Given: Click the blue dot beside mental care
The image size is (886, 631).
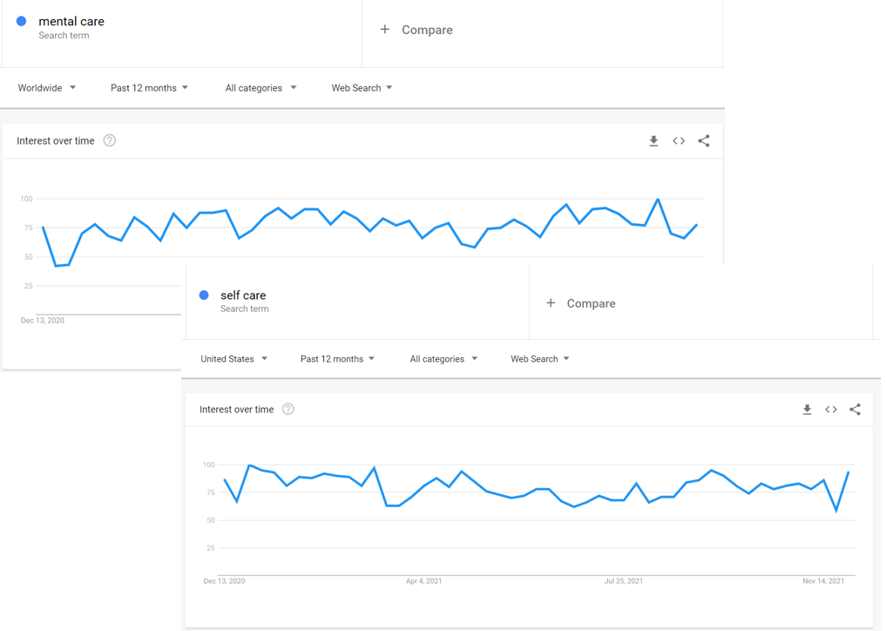Looking at the screenshot, I should [x=22, y=21].
